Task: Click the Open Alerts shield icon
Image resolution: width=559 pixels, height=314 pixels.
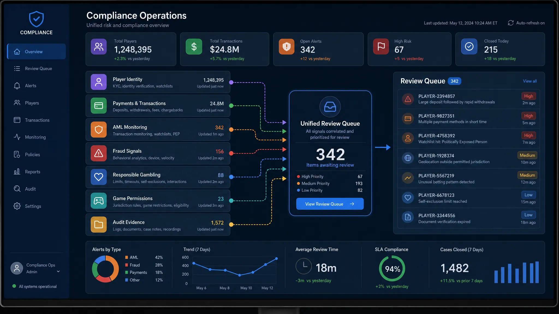Action: coord(286,47)
